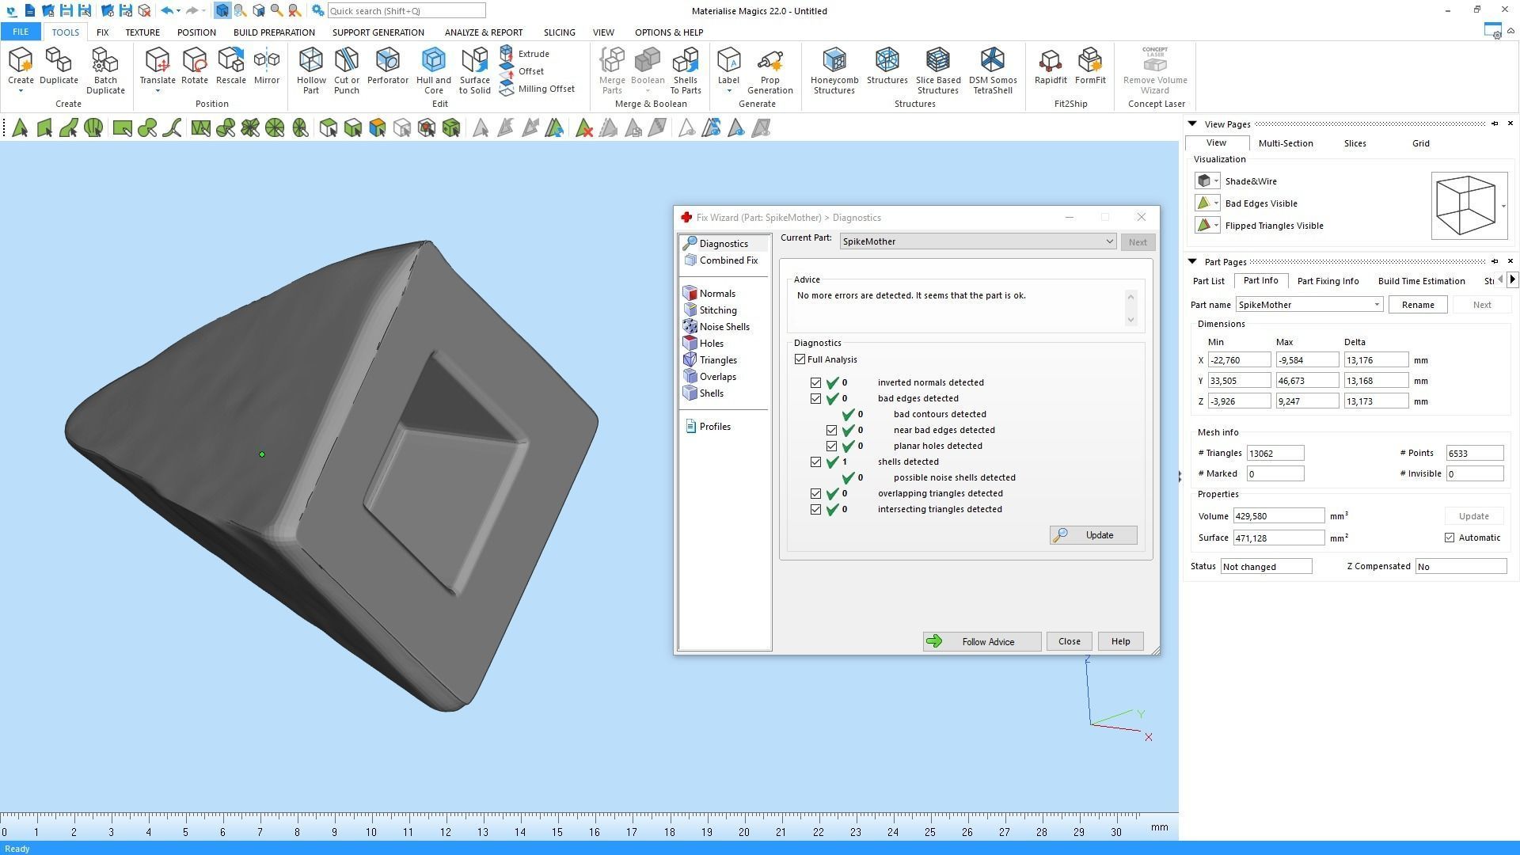Uncheck the Full Analysis checkbox
The height and width of the screenshot is (855, 1520).
pyautogui.click(x=800, y=359)
